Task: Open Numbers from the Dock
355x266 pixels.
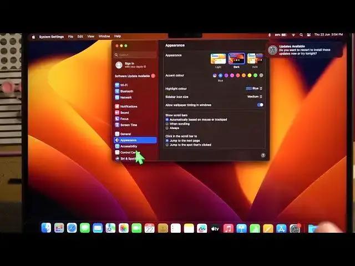Action: click(x=255, y=228)
